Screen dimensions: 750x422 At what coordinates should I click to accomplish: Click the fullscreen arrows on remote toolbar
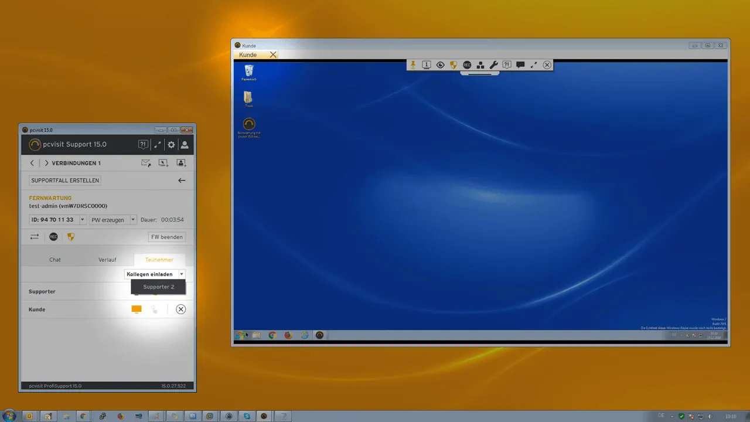coord(534,65)
